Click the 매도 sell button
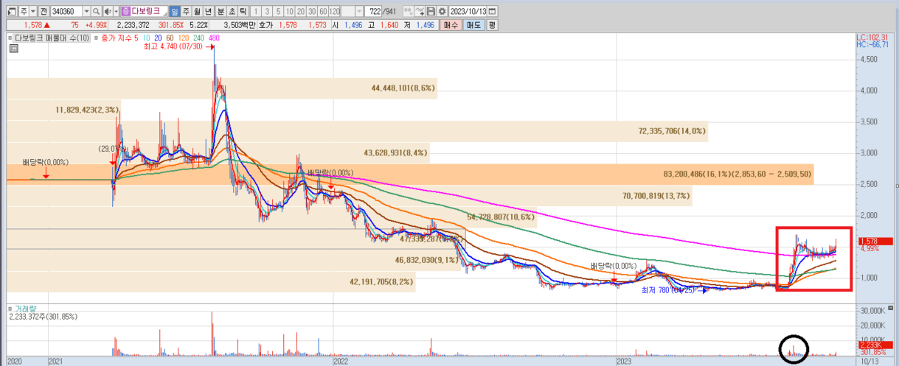This screenshot has height=366, width=899. tap(473, 24)
